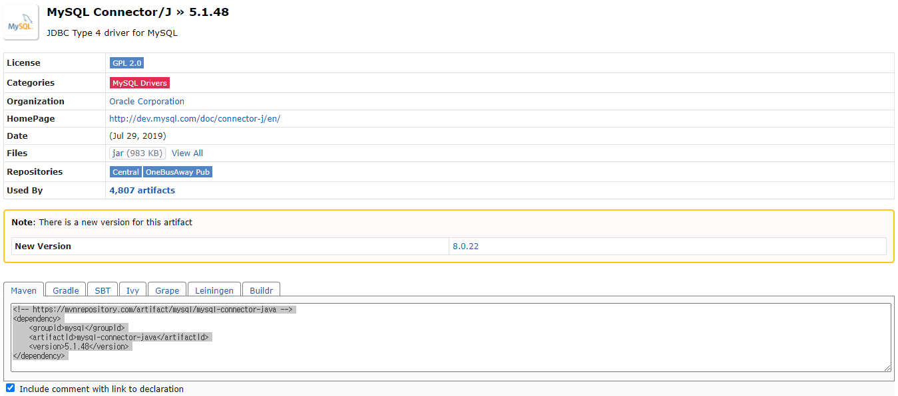
Task: Click the Organization row label
Action: tap(35, 102)
